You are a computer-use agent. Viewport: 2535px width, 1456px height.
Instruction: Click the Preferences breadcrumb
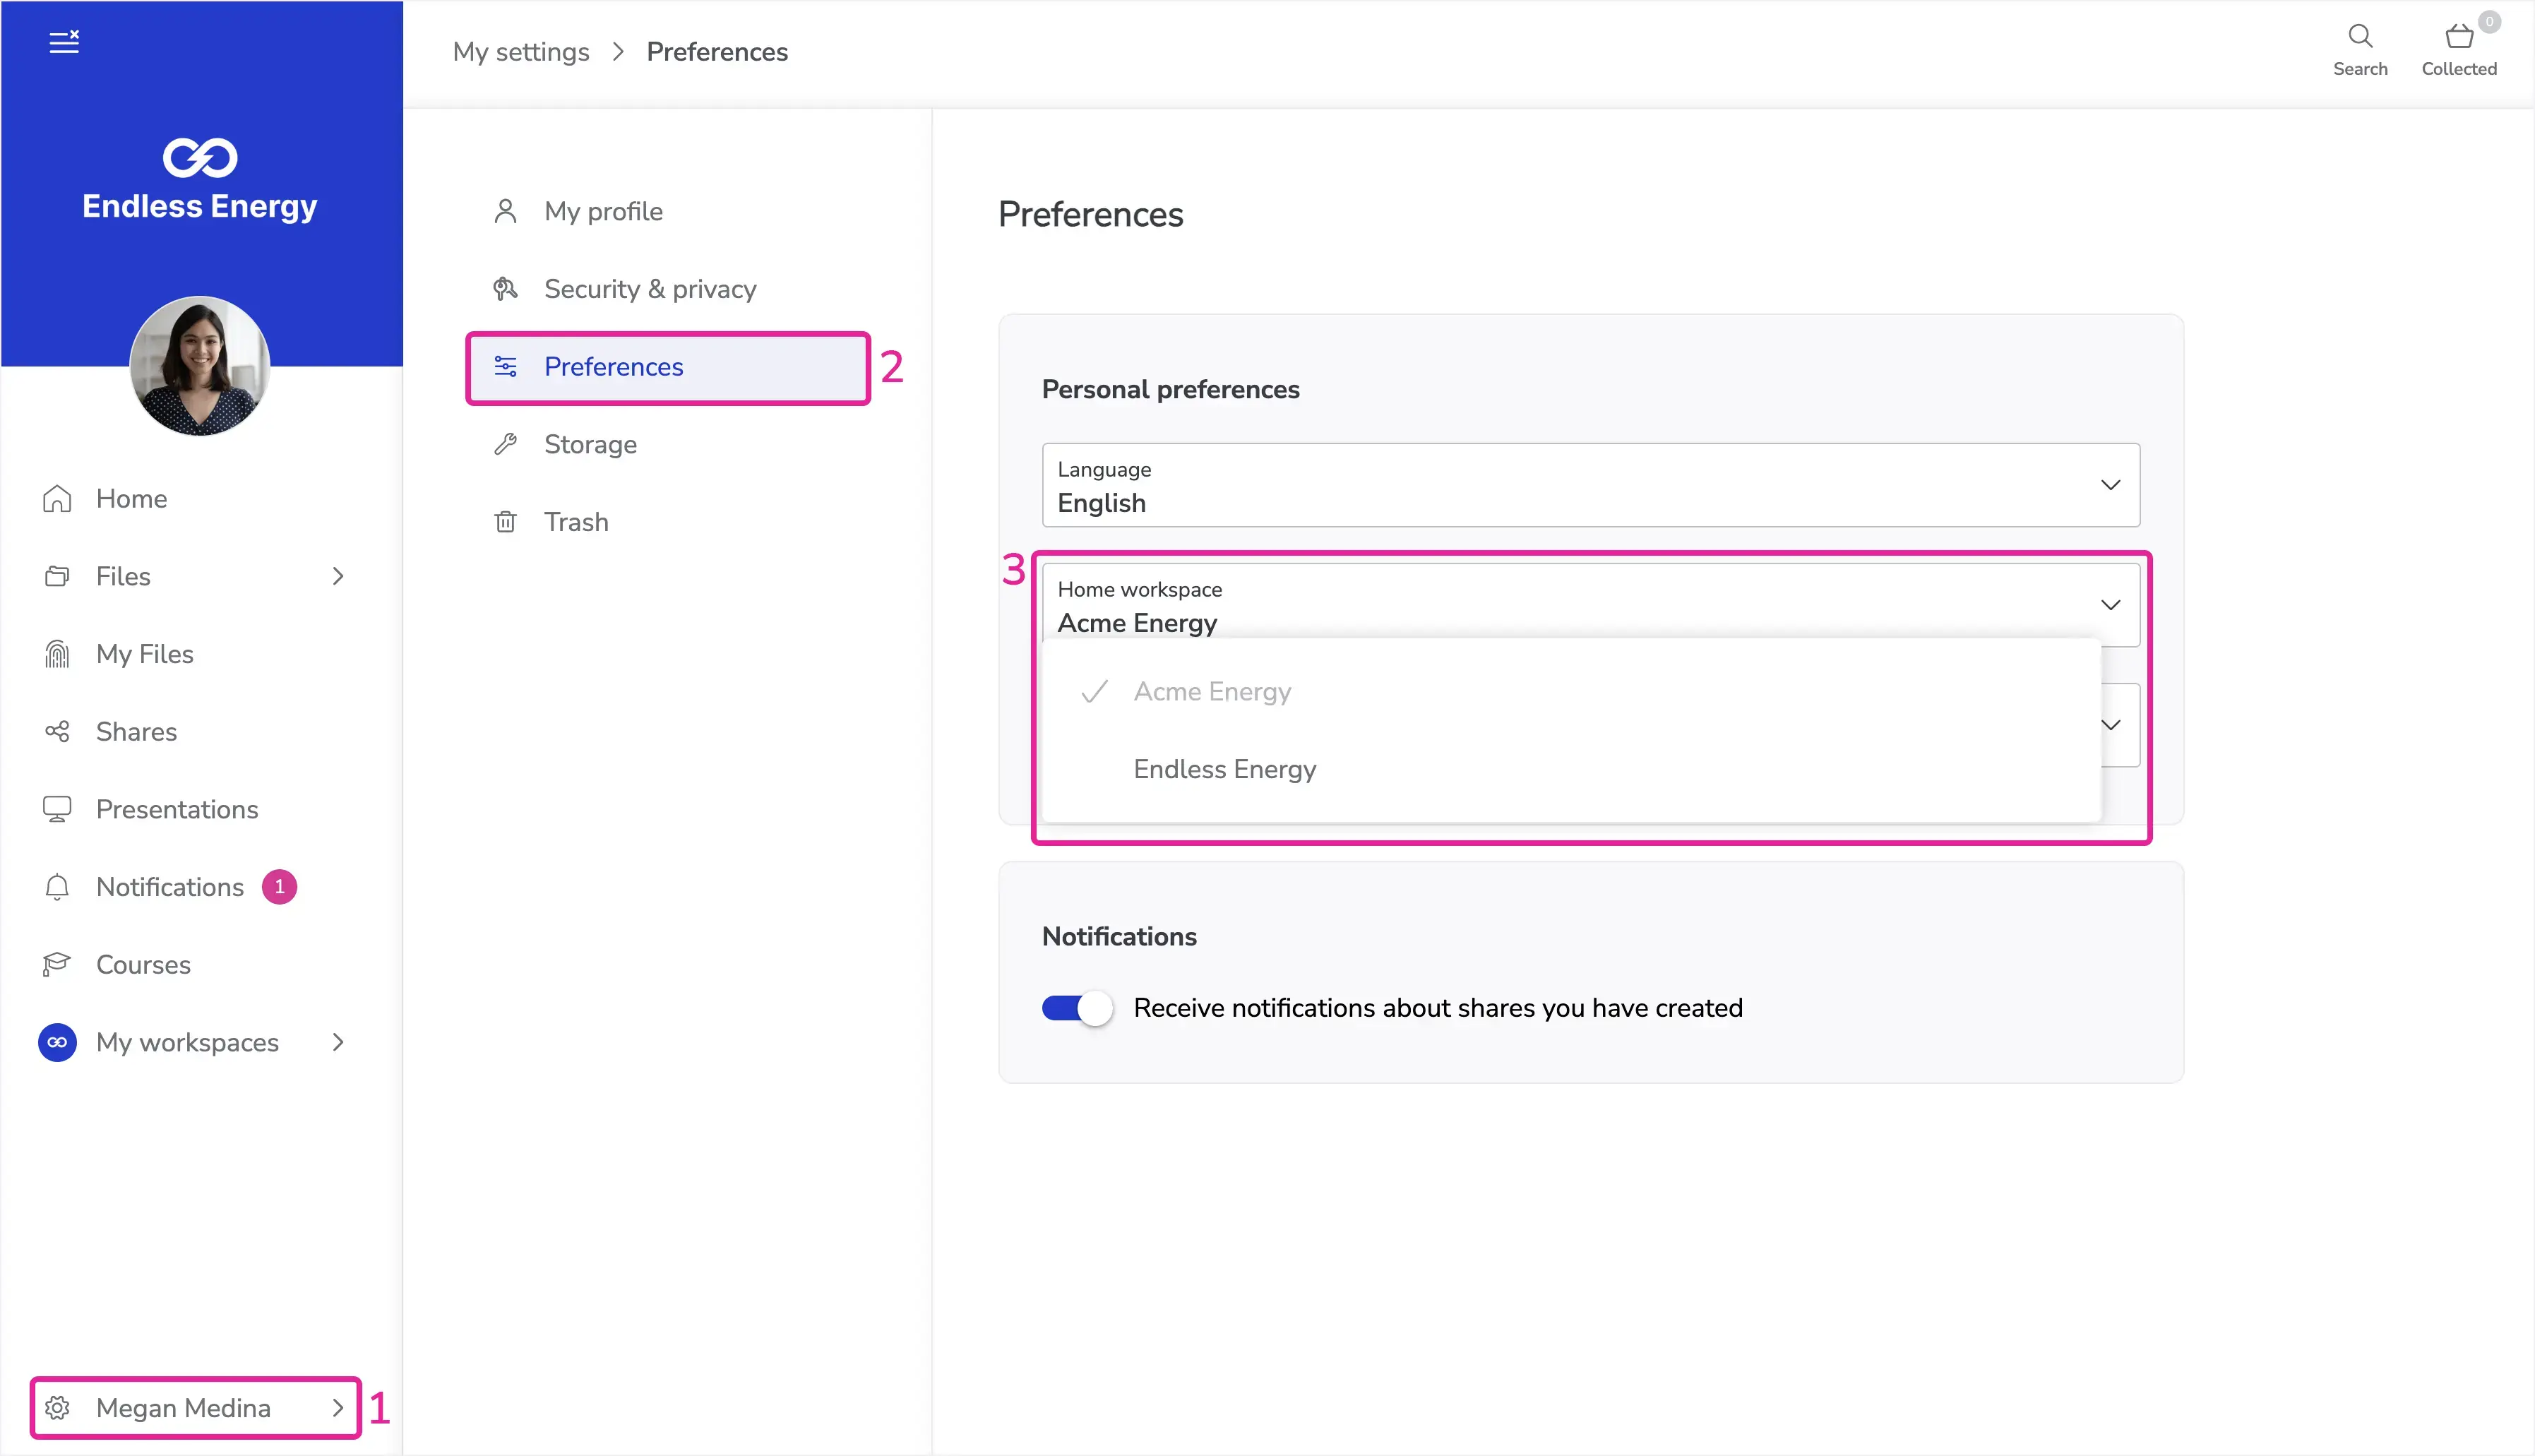717,52
